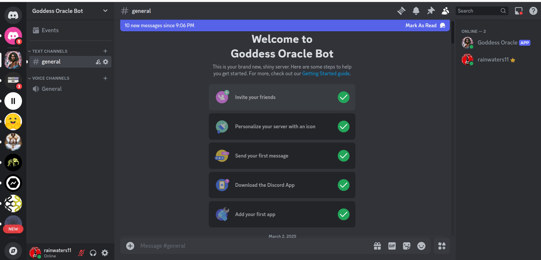Open the hugging face emoji server
Image resolution: width=541 pixels, height=260 pixels.
pos(13,122)
